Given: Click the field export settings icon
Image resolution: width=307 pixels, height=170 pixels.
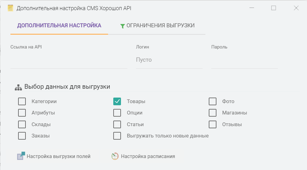Looking at the screenshot, I should (21, 156).
